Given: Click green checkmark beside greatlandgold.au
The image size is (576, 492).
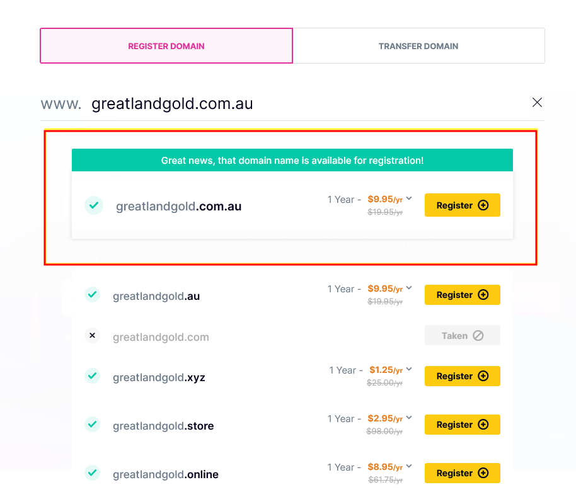Looking at the screenshot, I should [93, 294].
